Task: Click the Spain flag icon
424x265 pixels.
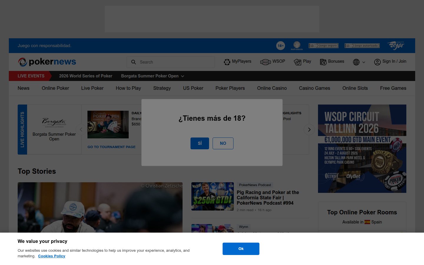Action: point(367,222)
